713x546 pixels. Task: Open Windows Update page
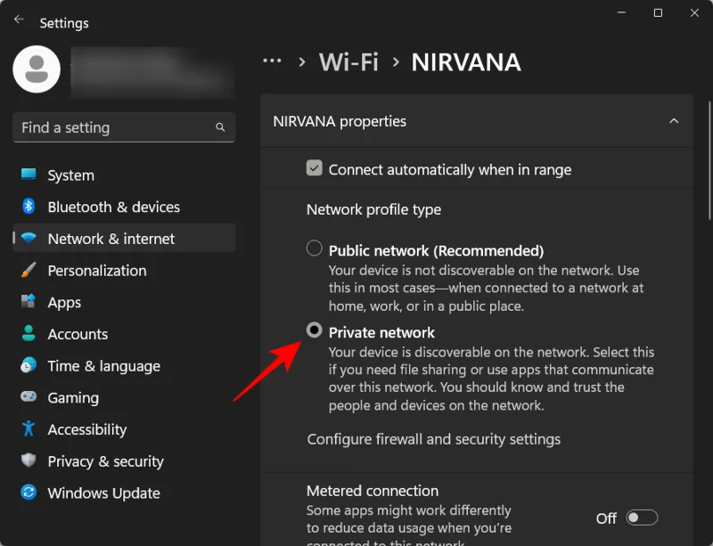(124, 493)
